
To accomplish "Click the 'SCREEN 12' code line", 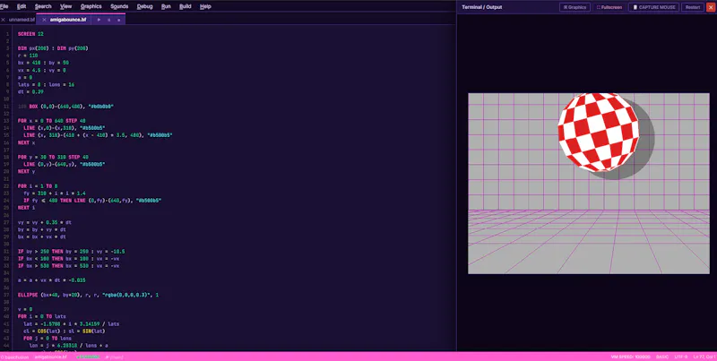I will pos(30,34).
